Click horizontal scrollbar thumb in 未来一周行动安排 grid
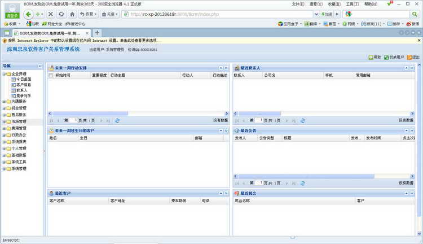Screen dimensions: 423x244 90,114
